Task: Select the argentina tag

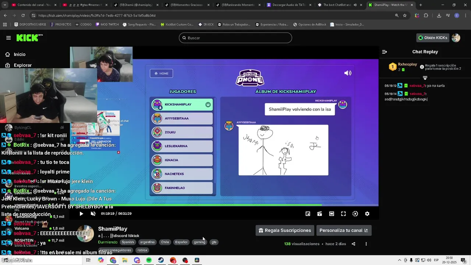Action: [x=147, y=242]
